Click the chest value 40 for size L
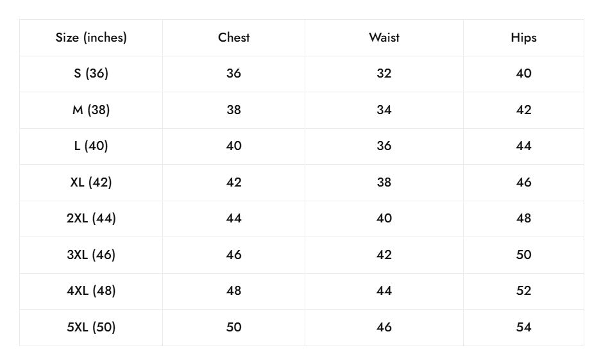This screenshot has height=359, width=601. tap(233, 146)
